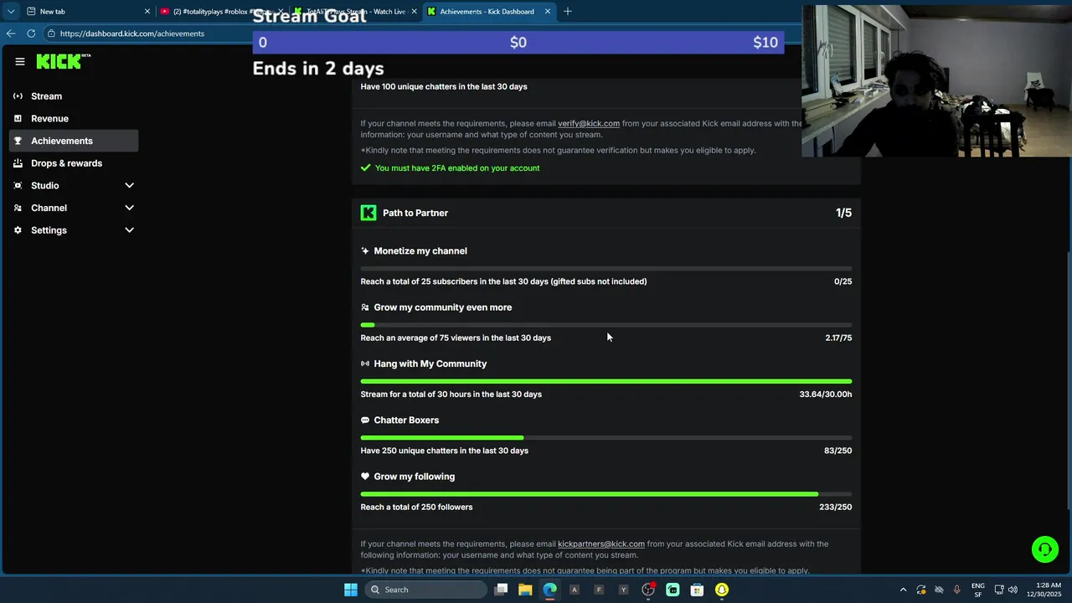Click the Microsoft Edge taskbar icon

point(549,590)
